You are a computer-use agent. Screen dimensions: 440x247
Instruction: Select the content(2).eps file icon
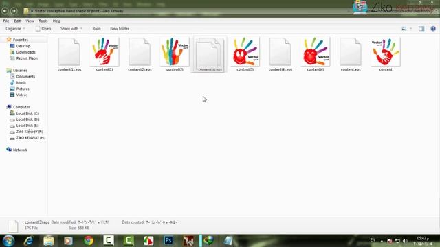tap(140, 52)
